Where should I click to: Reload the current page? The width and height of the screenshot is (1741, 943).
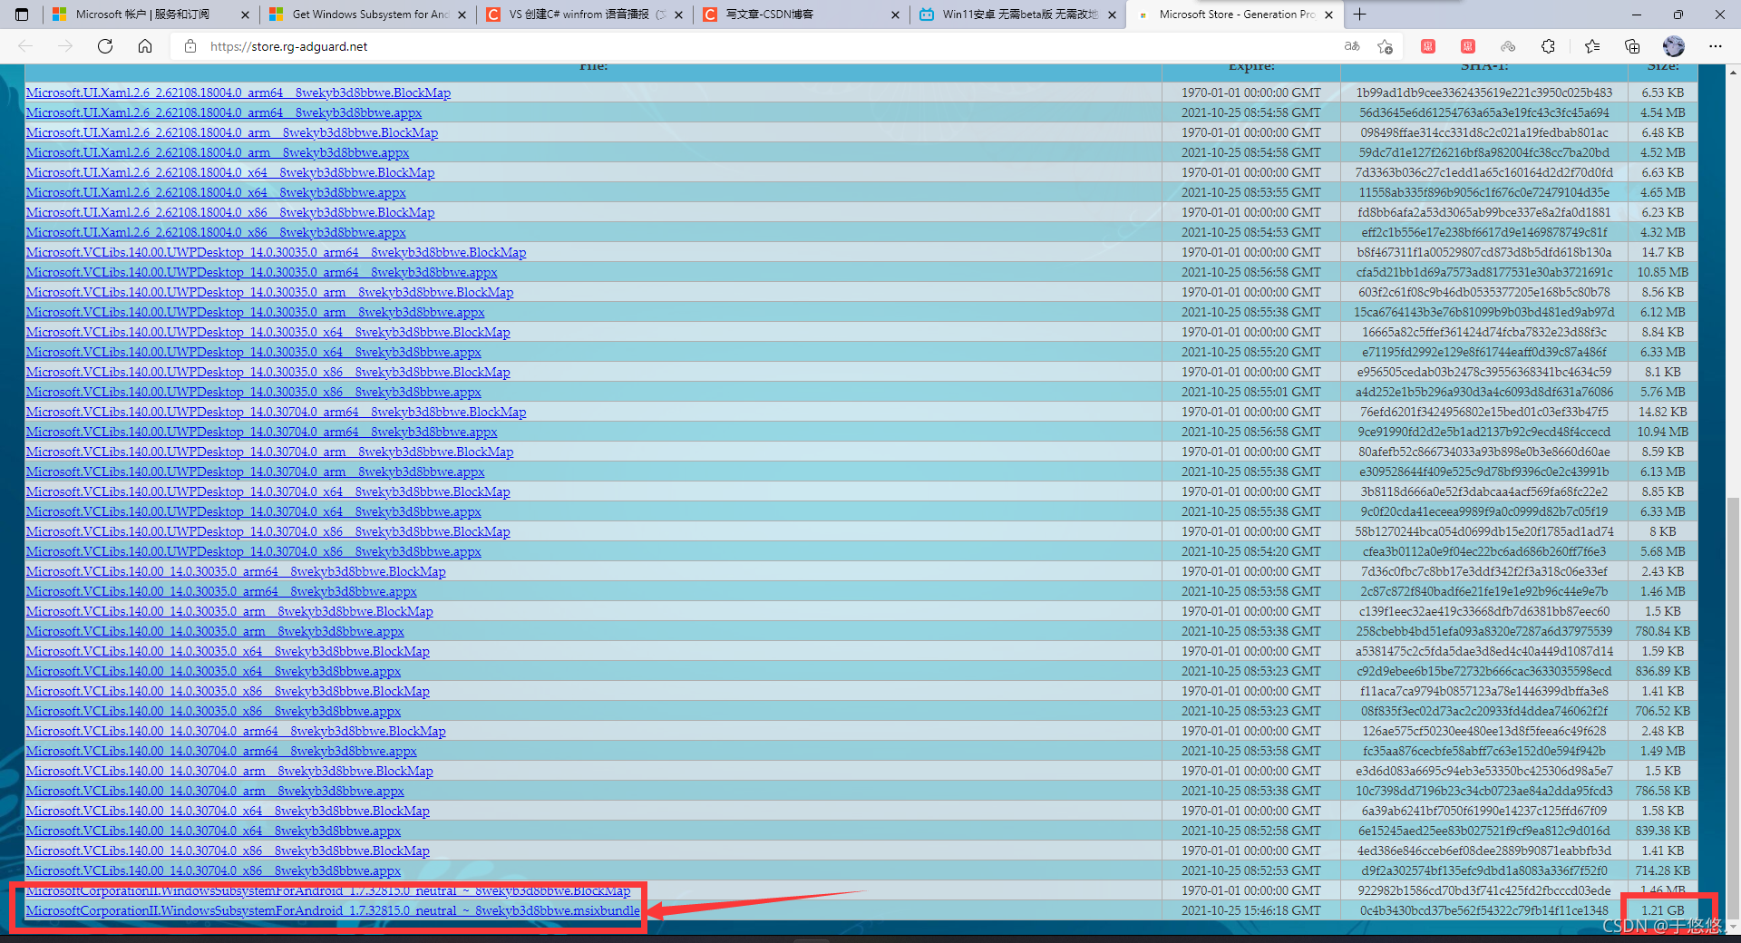point(105,46)
